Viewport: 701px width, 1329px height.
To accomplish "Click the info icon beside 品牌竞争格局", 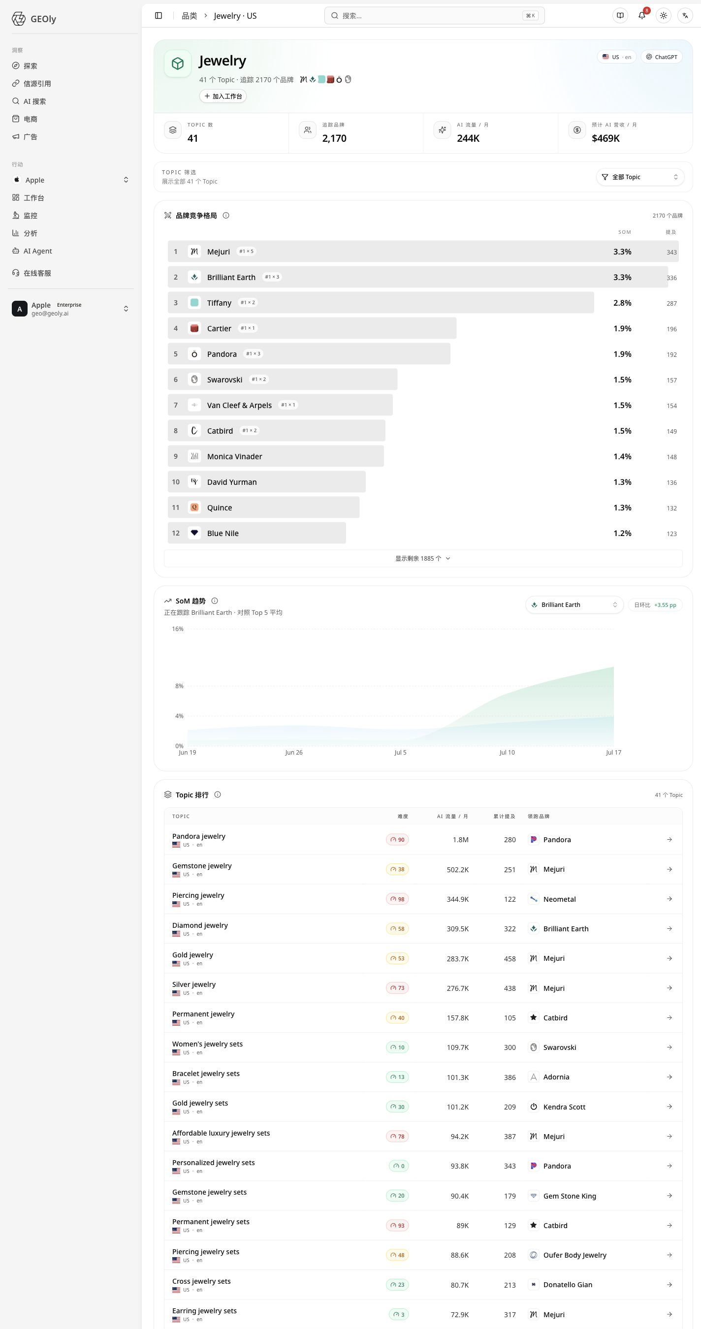I will point(226,216).
